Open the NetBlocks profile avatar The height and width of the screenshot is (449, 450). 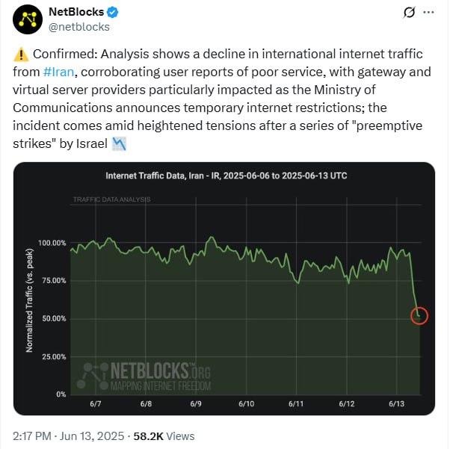click(28, 19)
